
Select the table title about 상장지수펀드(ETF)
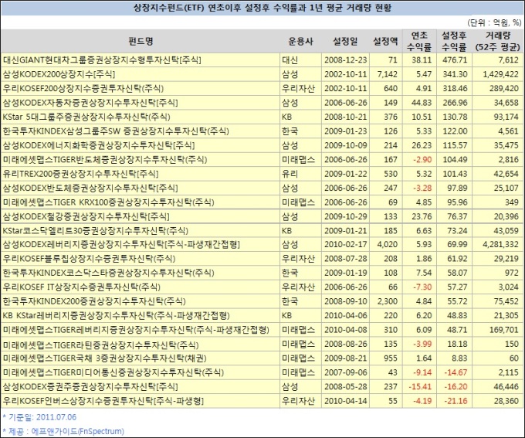point(262,8)
